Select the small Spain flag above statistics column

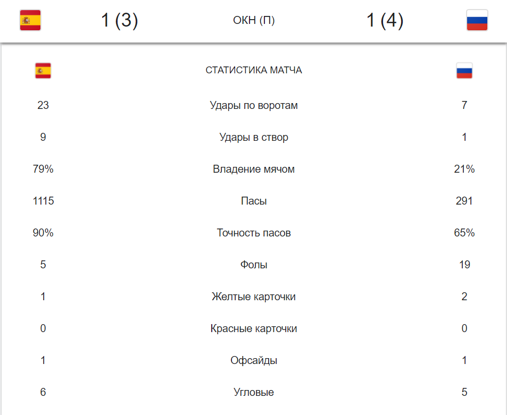click(x=43, y=71)
